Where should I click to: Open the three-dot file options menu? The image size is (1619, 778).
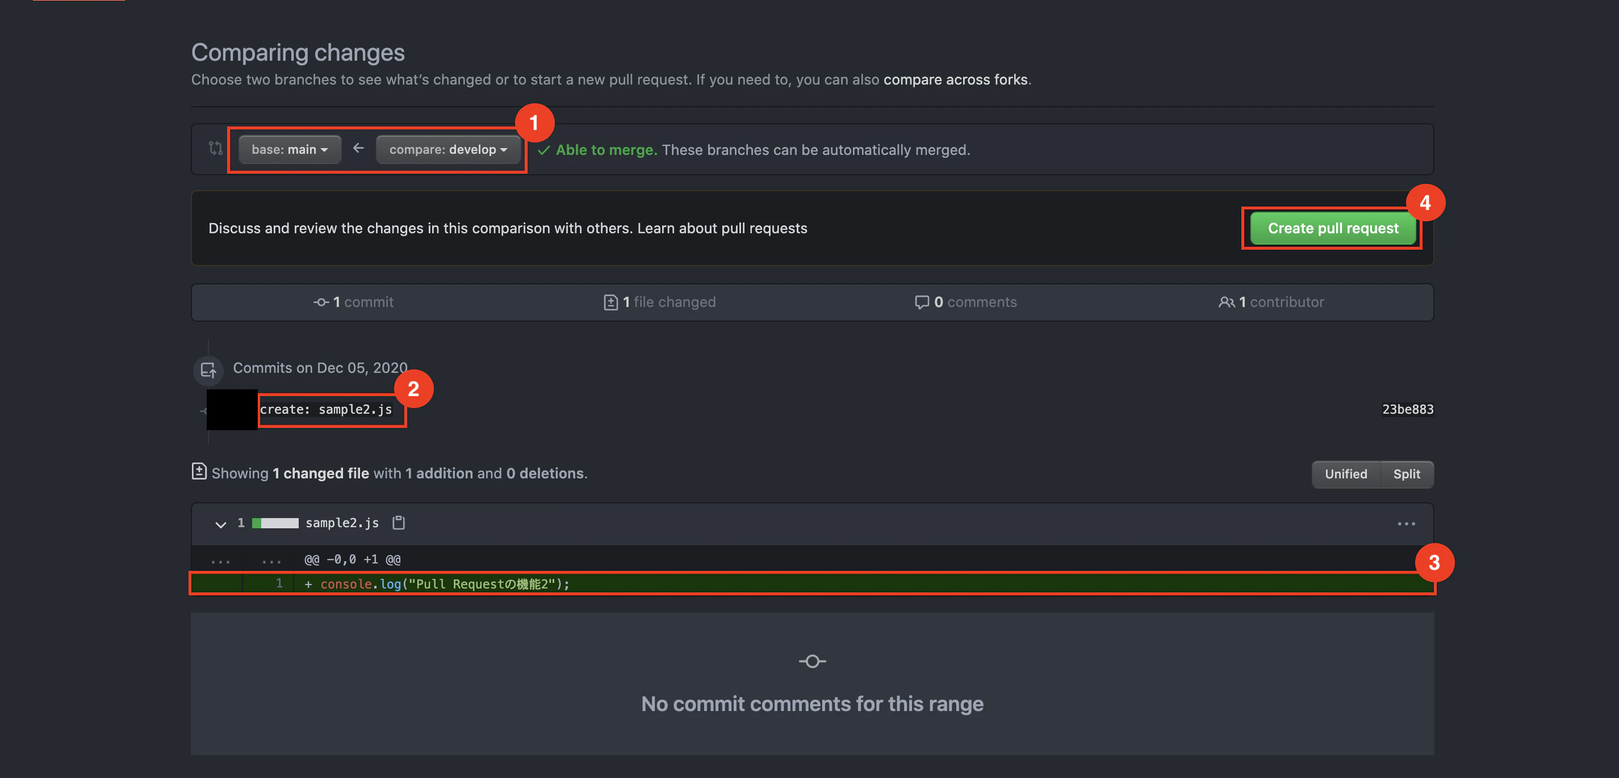pos(1406,523)
